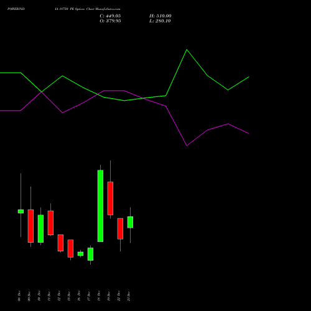Click the 17 Dec date axis label
Viewport: 311px width, 311px height.
pos(89,296)
